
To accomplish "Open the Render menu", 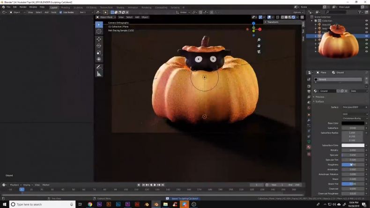I will (x=23, y=7).
